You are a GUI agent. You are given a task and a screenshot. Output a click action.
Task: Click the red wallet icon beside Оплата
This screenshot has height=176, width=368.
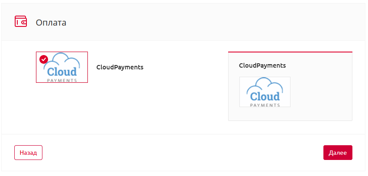tap(21, 21)
